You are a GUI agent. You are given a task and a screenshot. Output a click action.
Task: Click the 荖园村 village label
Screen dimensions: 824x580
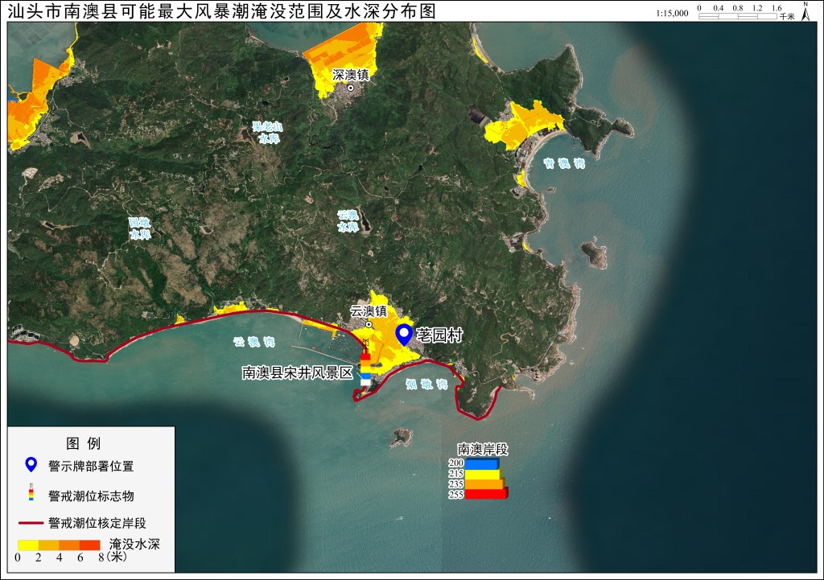click(x=439, y=335)
